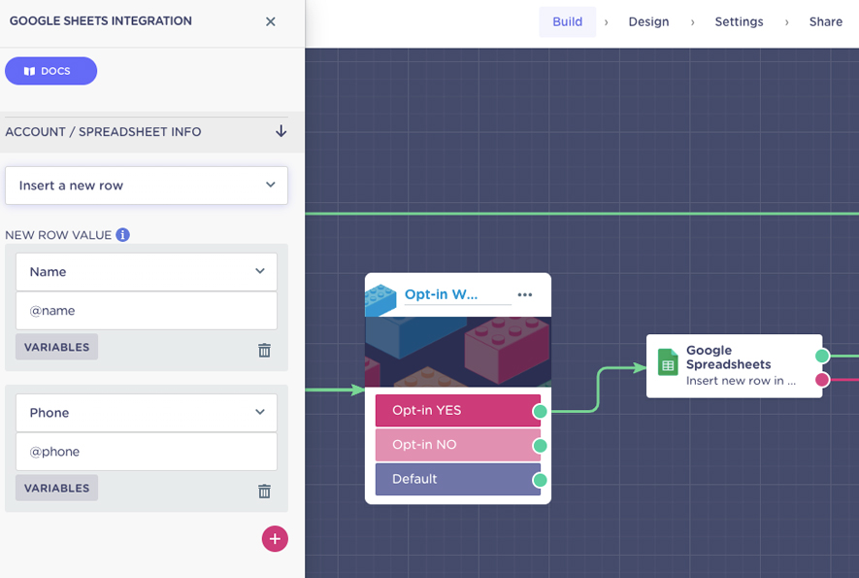Switch to the Share tab
The height and width of the screenshot is (578, 859).
coord(826,22)
